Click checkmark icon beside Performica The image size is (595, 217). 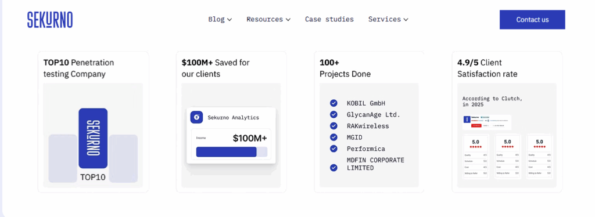click(334, 149)
